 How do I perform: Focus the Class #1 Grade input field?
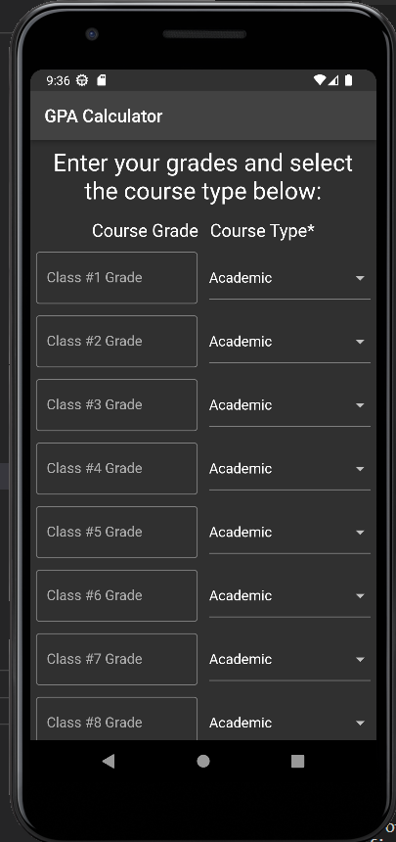pos(117,278)
